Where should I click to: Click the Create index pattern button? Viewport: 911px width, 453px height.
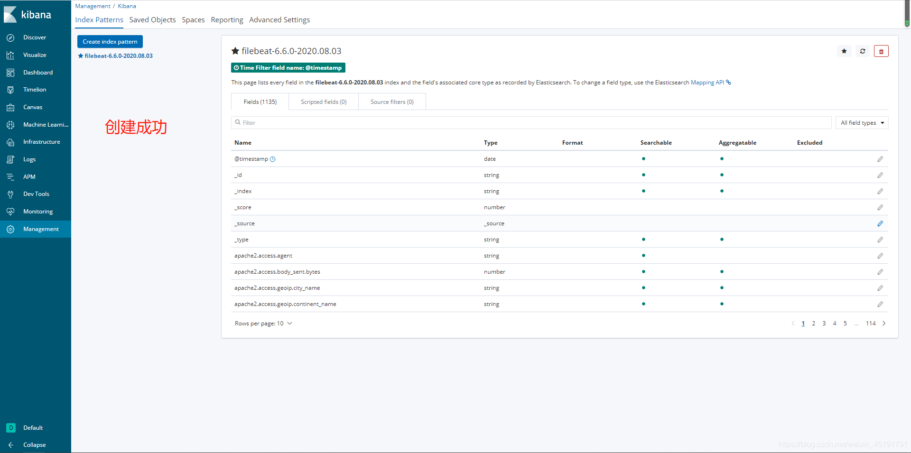coord(110,42)
